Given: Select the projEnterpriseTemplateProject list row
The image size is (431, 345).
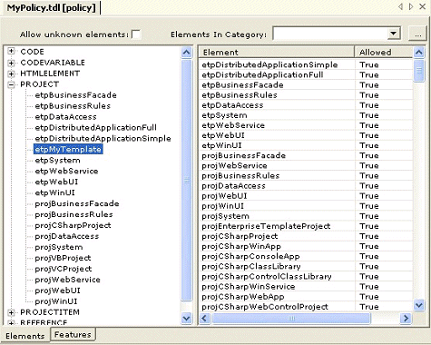Looking at the screenshot, I should (306, 226).
